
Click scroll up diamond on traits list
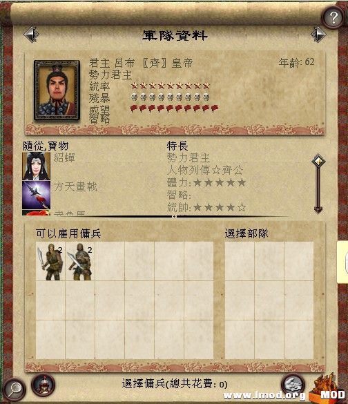[318, 162]
